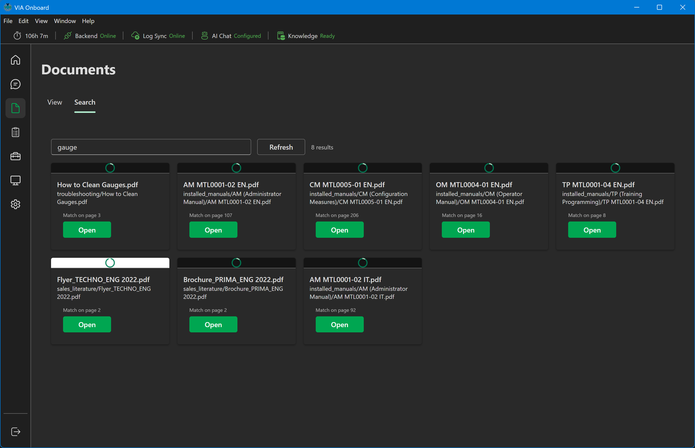This screenshot has height=448, width=695.
Task: Open CM MTL0005-01 EN.pdf result
Action: [x=339, y=230]
